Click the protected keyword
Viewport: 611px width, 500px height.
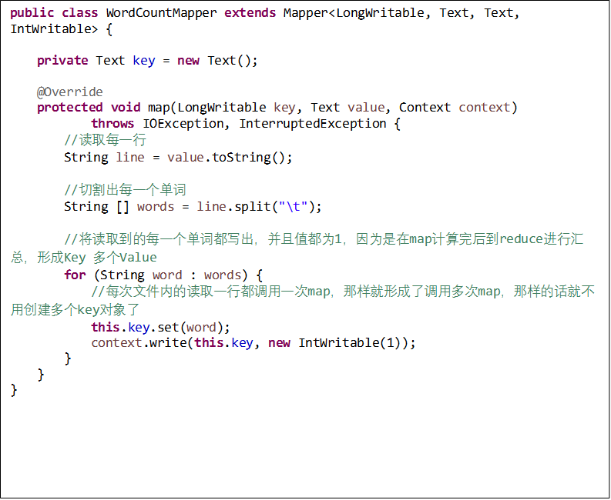click(69, 107)
